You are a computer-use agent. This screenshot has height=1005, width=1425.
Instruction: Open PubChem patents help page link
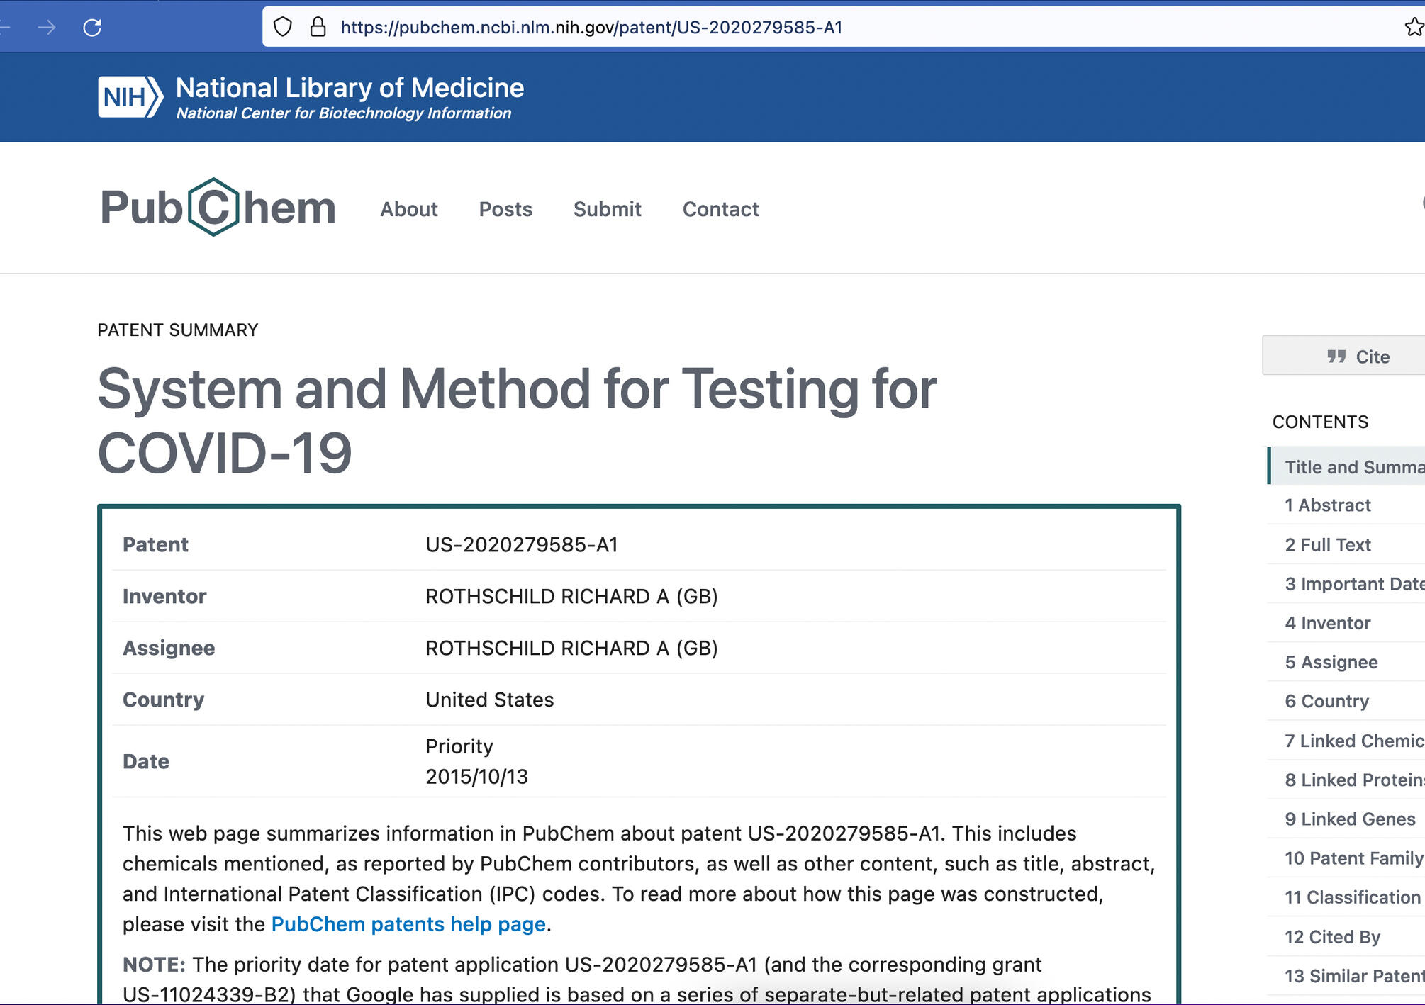click(x=408, y=924)
